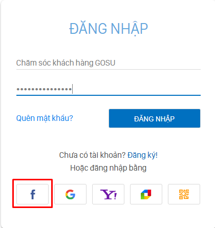Sign in with the Facebook icon
Viewport: 215px width, 228px height.
pyautogui.click(x=32, y=194)
